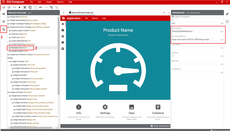Click Collateral icon in preview sidebar
The width and height of the screenshot is (230, 131).
63,49
